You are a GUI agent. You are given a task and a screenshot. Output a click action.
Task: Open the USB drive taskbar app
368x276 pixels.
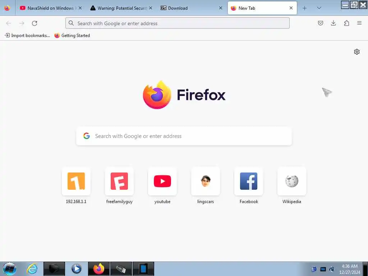pyautogui.click(x=121, y=269)
